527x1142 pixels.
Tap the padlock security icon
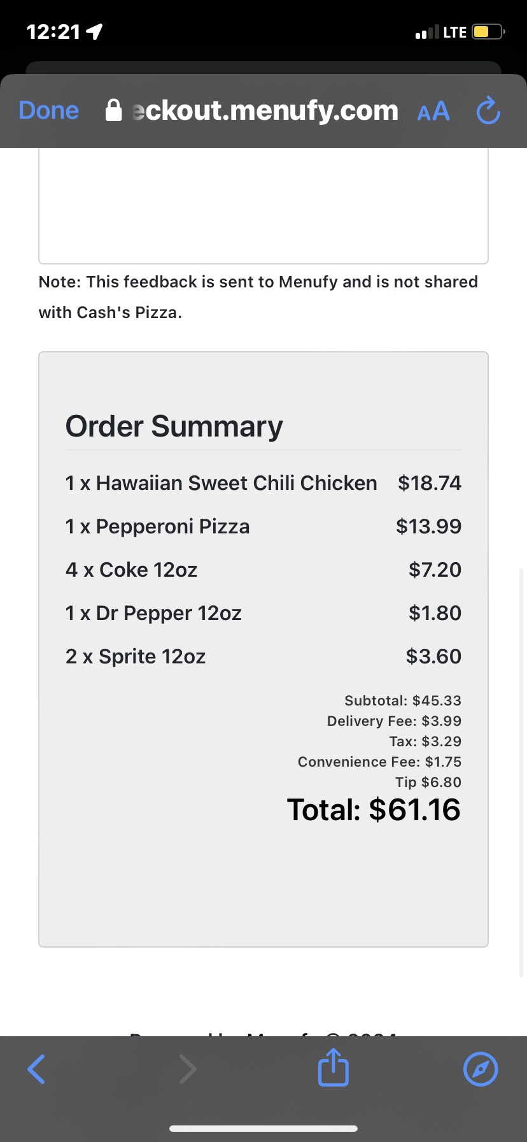pyautogui.click(x=113, y=110)
